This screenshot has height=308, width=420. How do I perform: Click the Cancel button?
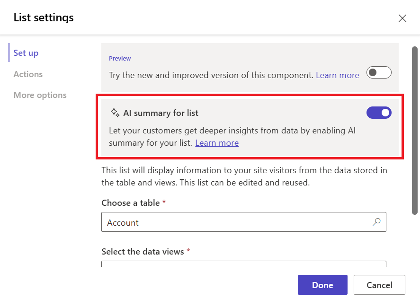pyautogui.click(x=379, y=285)
